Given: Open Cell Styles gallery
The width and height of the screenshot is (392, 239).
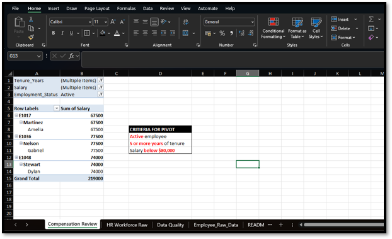Looking at the screenshot, I should 316,28.
